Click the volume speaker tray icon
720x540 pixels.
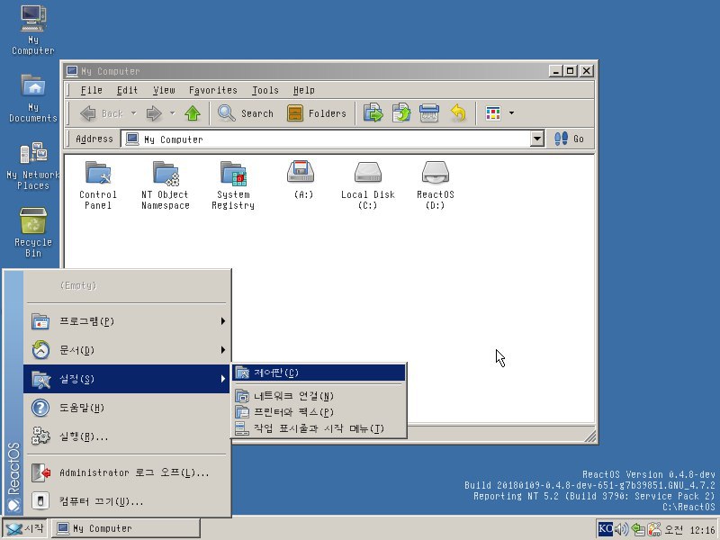pyautogui.click(x=621, y=529)
